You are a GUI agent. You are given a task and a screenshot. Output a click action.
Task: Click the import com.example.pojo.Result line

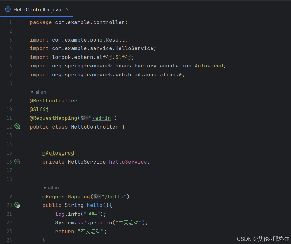click(x=79, y=40)
